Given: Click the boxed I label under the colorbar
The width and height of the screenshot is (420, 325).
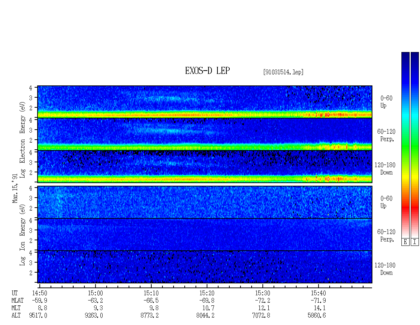Looking at the screenshot, I should 415,242.
